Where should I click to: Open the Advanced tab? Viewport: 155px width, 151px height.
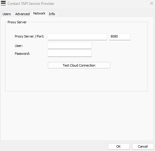click(x=22, y=14)
